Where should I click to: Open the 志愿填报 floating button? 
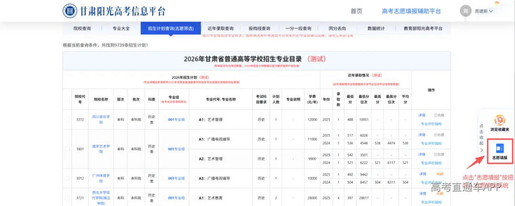500,152
